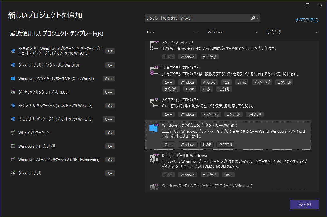327x217 pixels.
Task: Click the Windows フォーム アプリ icon
Action: pos(13,146)
